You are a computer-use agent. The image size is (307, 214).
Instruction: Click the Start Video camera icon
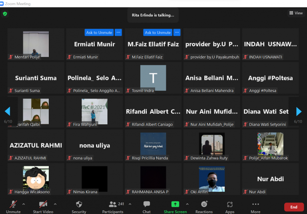coord(43,204)
